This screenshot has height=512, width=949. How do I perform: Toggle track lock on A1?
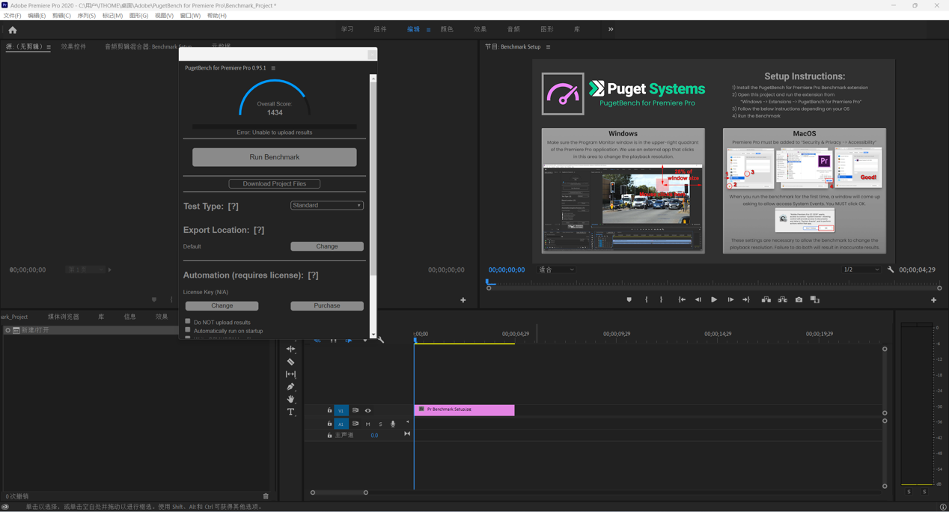pyautogui.click(x=329, y=424)
